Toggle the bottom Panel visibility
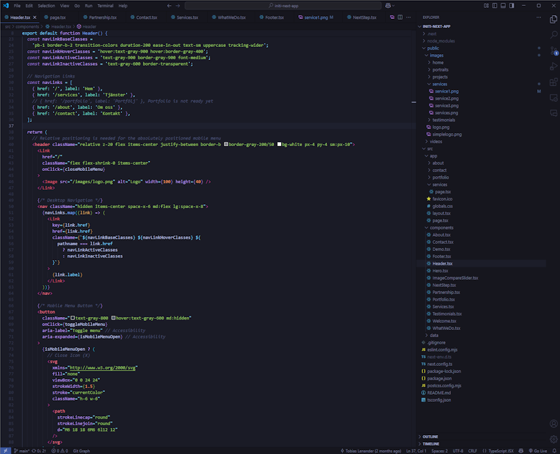The width and height of the screenshot is (560, 454). [503, 6]
